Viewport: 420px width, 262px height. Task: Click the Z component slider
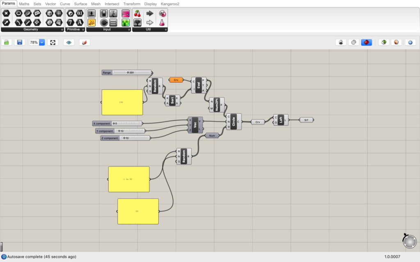(x=126, y=138)
